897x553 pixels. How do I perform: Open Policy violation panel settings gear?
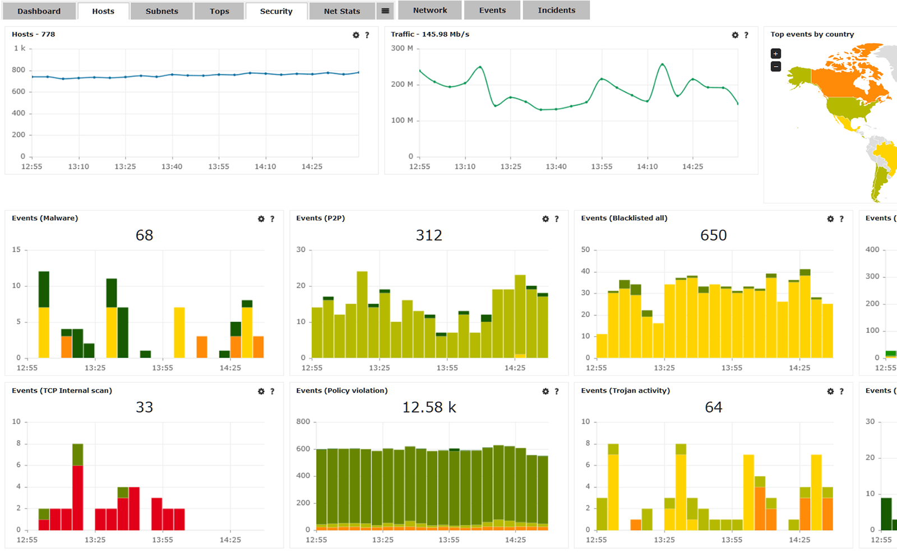coord(545,392)
